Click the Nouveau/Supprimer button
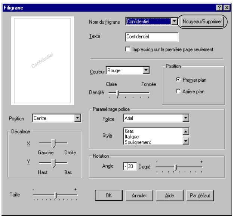This screenshot has height=218, width=234. point(202,22)
